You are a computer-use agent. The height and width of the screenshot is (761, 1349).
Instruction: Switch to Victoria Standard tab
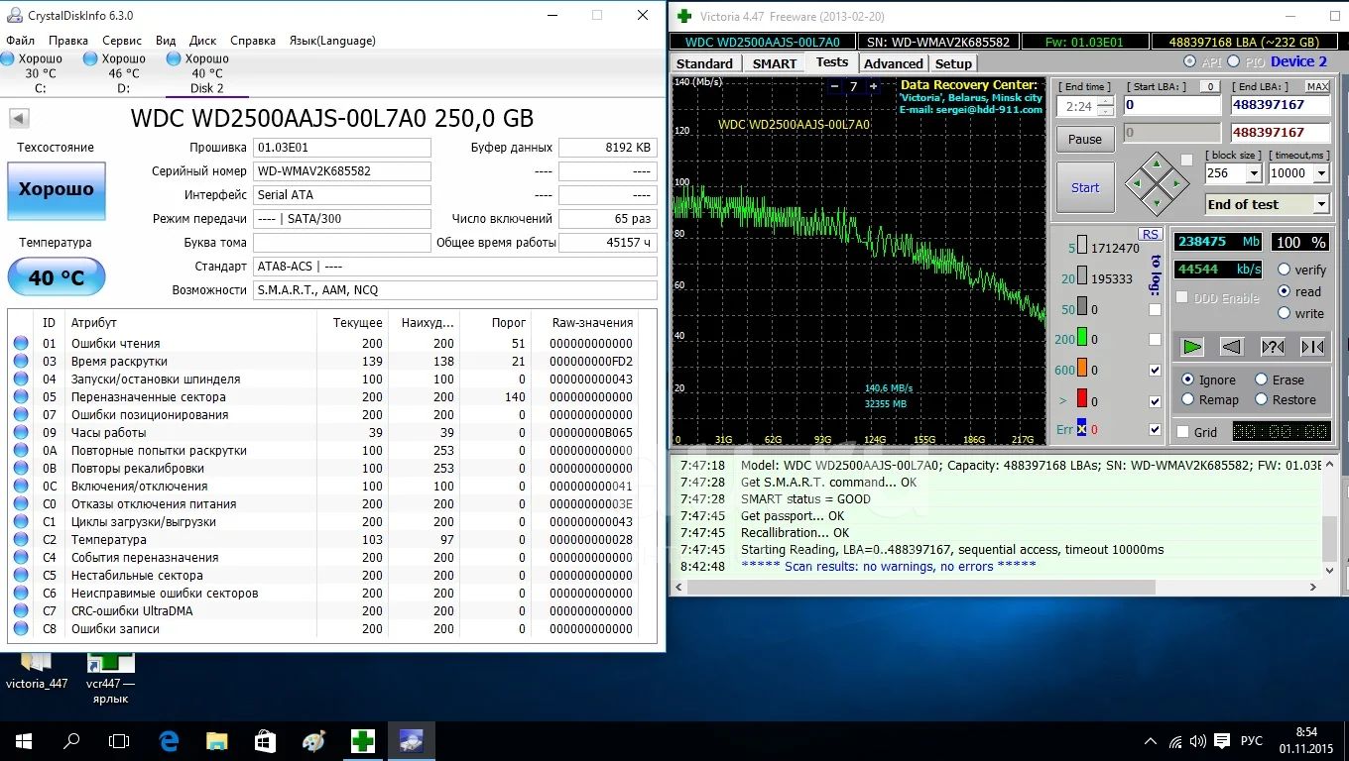(x=704, y=63)
